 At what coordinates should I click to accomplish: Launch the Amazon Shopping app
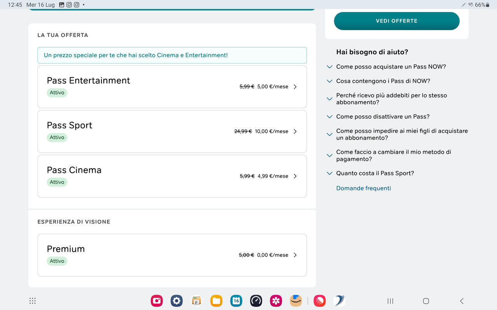pyautogui.click(x=296, y=301)
